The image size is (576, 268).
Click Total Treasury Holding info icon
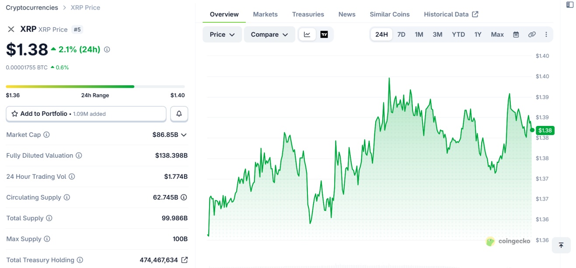click(x=80, y=260)
